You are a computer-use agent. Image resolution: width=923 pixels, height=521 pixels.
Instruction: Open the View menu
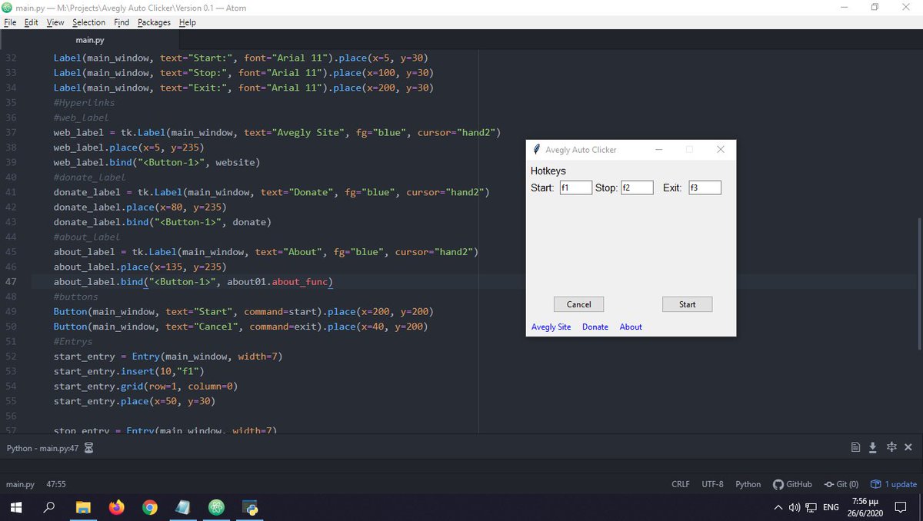55,22
